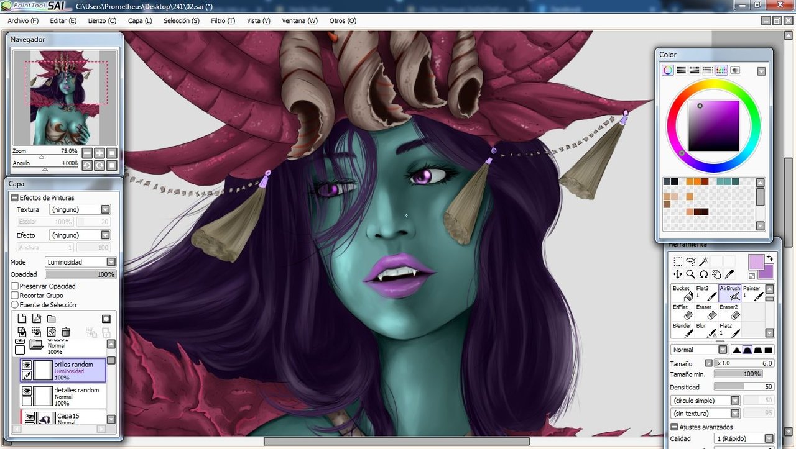Choose the Flat3 brush
Viewport: 796px width, 449px height.
(x=706, y=293)
